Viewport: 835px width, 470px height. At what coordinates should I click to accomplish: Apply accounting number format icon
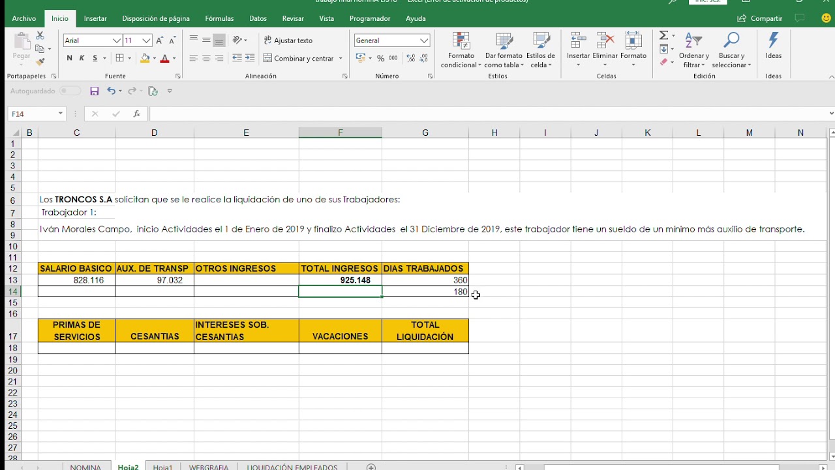pyautogui.click(x=361, y=58)
